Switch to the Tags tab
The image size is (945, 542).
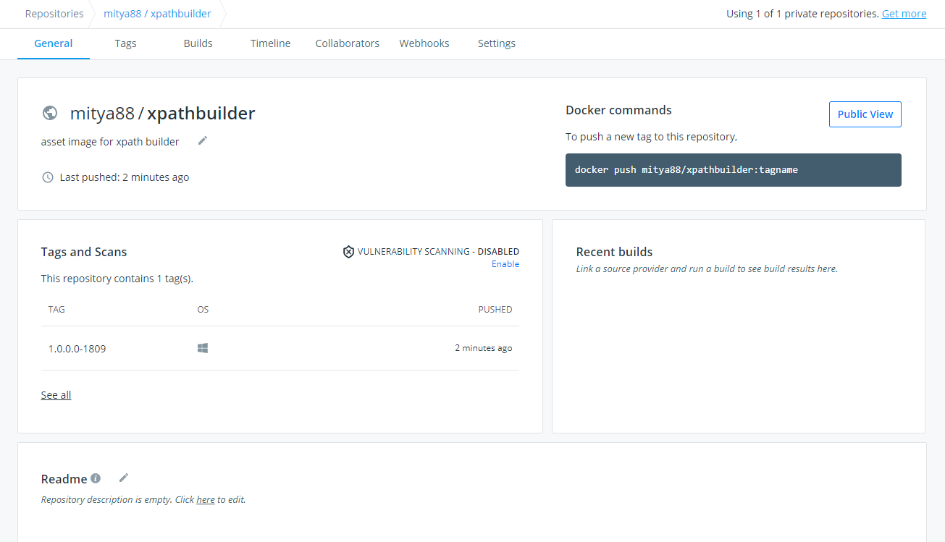pos(125,43)
